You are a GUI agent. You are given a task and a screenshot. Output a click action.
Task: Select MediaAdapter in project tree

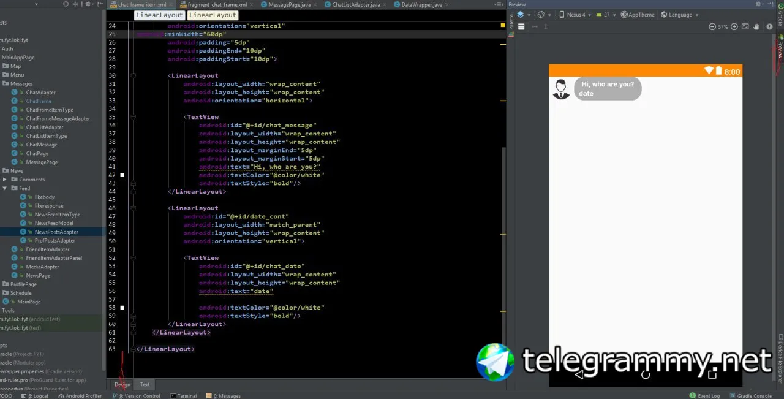(42, 267)
